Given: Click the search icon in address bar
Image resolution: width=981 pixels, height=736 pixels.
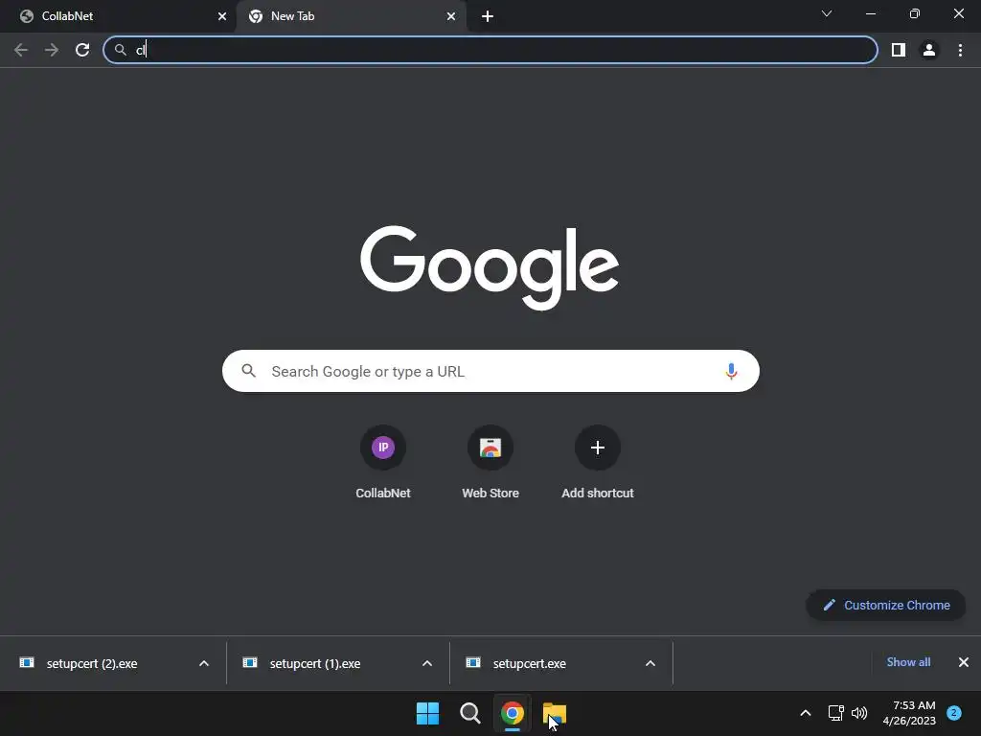Looking at the screenshot, I should [x=120, y=50].
